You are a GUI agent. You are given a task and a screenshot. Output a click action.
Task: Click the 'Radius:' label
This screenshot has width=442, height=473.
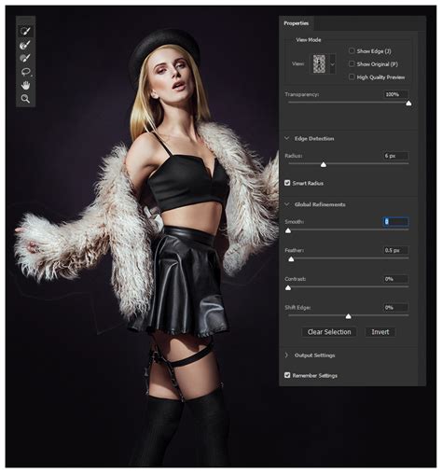click(x=294, y=156)
